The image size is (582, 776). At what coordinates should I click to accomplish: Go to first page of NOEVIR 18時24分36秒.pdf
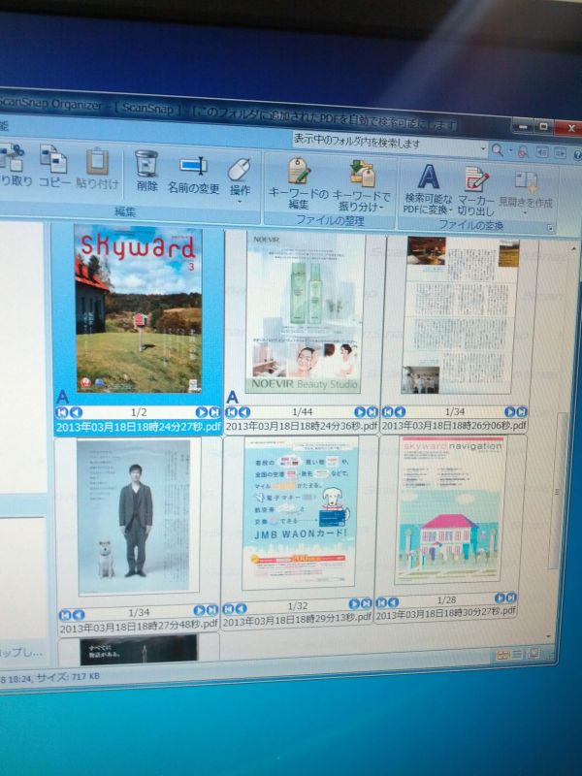[231, 411]
